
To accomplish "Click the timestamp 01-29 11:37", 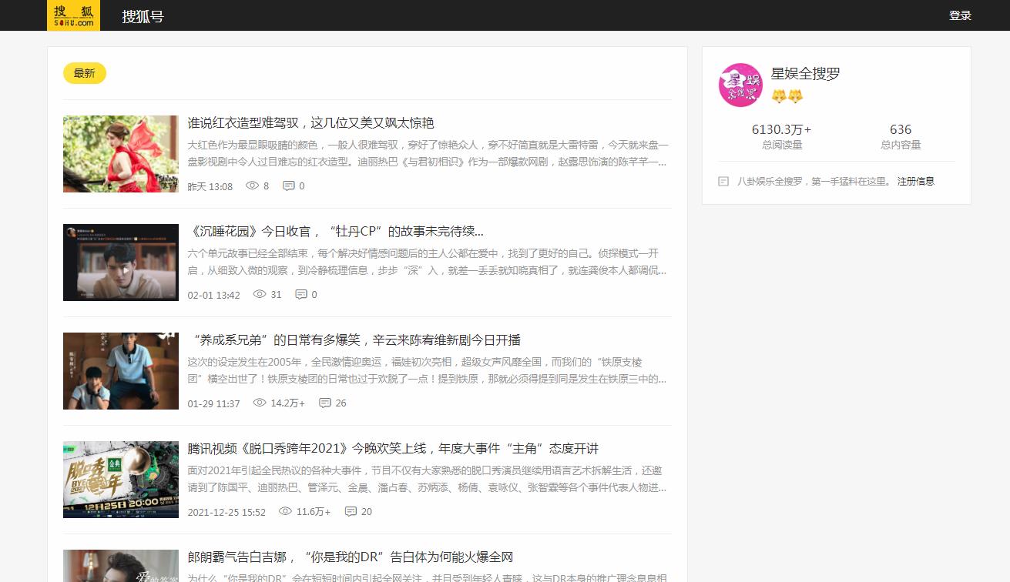I will coord(214,403).
